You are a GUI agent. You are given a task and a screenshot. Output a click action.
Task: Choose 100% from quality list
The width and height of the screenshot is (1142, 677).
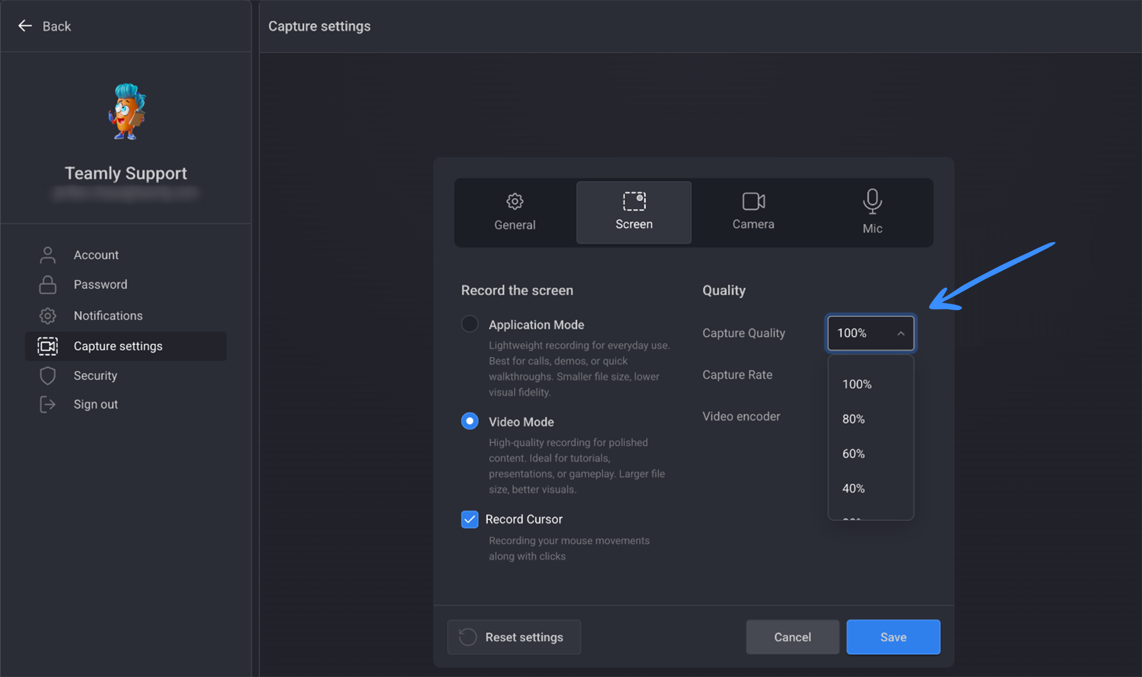(870, 384)
